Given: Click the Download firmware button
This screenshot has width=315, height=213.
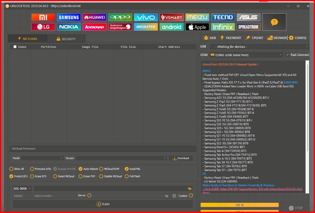Looking at the screenshot, I should pyautogui.click(x=181, y=158).
